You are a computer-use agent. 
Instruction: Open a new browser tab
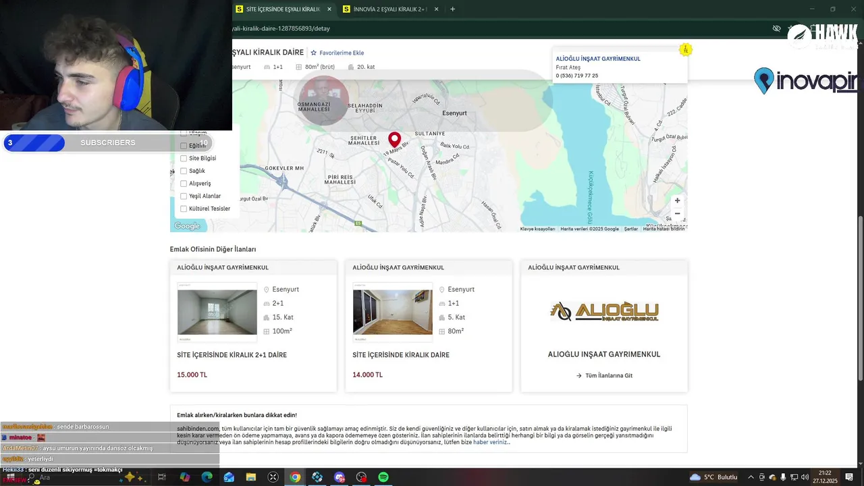coord(453,9)
